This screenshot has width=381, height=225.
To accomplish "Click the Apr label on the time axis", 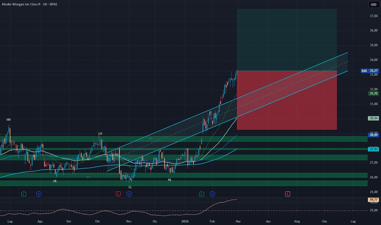I will [x=268, y=221].
